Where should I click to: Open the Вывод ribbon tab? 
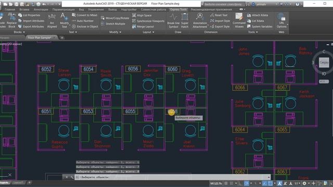tap(112, 9)
